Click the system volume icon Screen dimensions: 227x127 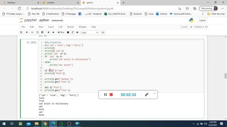[x=206, y=124]
